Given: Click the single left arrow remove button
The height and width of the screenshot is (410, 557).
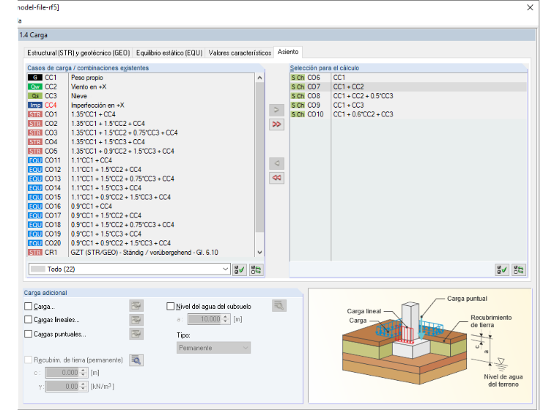Looking at the screenshot, I should click(276, 164).
